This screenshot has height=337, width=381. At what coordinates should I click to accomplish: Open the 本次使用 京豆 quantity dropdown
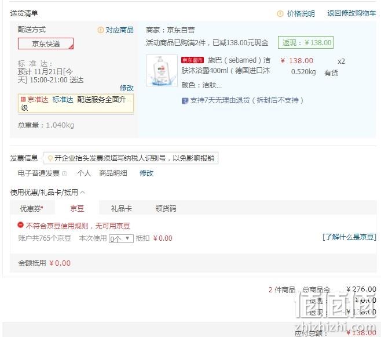(121, 238)
